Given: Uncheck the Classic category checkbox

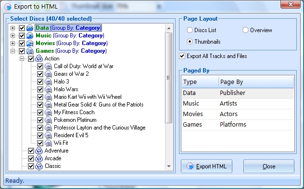Looking at the screenshot, I should coord(31,166).
